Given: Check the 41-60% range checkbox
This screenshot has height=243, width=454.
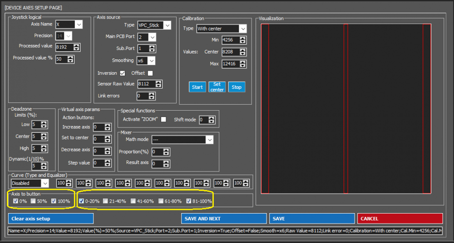Looking at the screenshot, I should click(133, 201).
